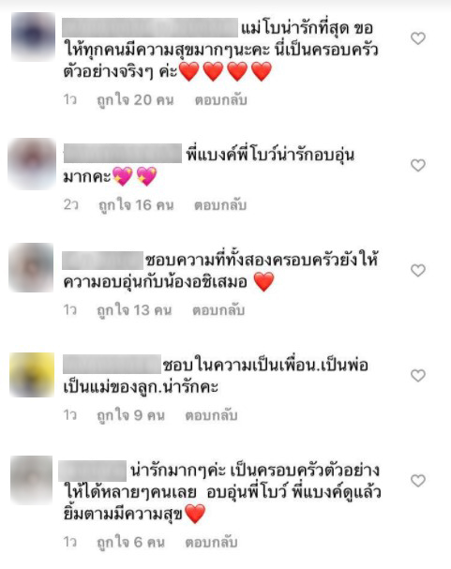Tap heart on comment with 6 likes
Image resolution: width=451 pixels, height=569 pixels.
418,481
